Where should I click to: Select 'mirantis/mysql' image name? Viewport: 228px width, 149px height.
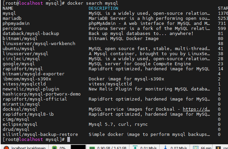point(22,104)
